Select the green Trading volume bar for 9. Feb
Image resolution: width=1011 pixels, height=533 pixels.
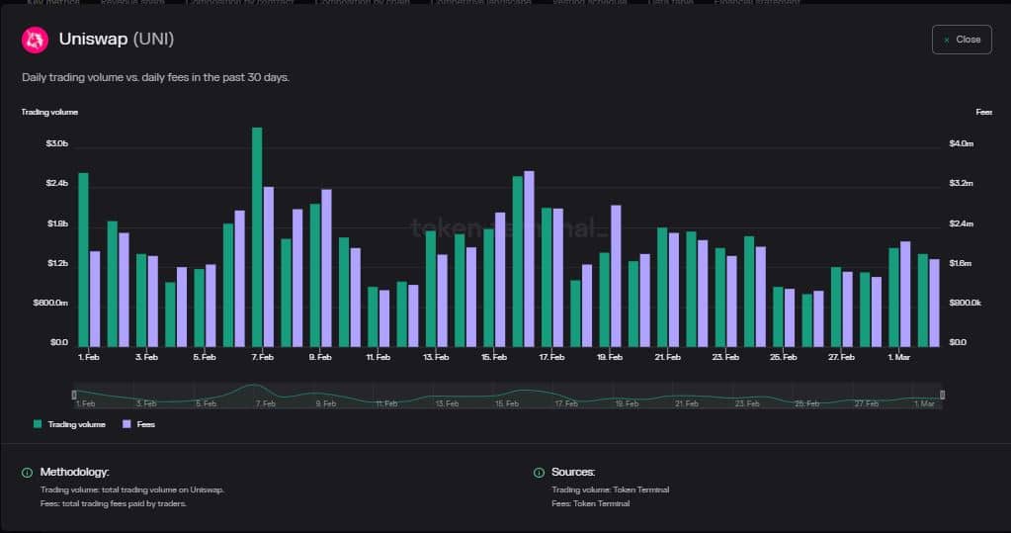(x=314, y=275)
